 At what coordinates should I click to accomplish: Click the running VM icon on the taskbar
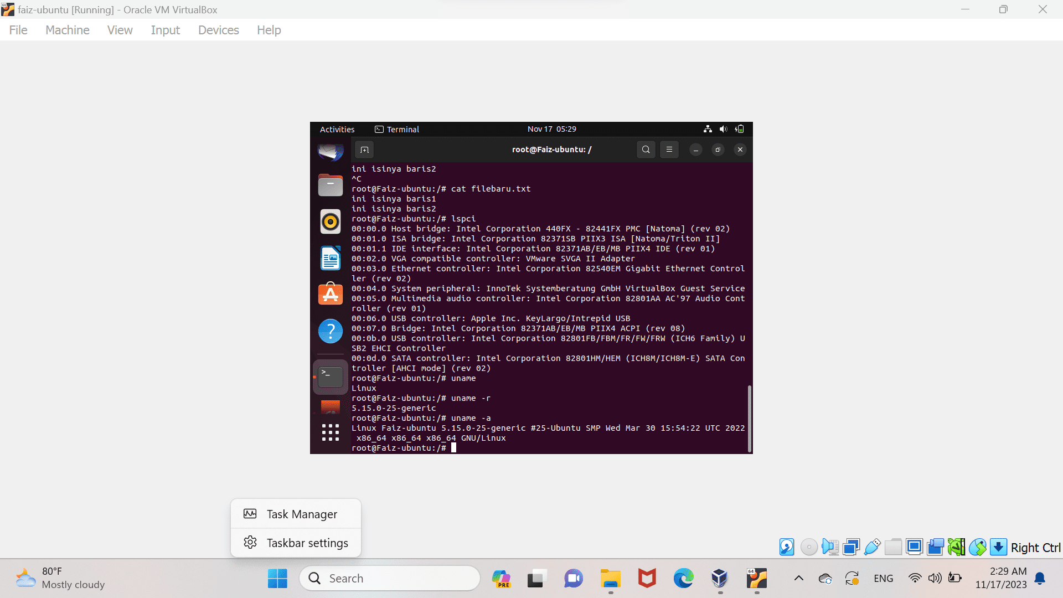coord(756,579)
